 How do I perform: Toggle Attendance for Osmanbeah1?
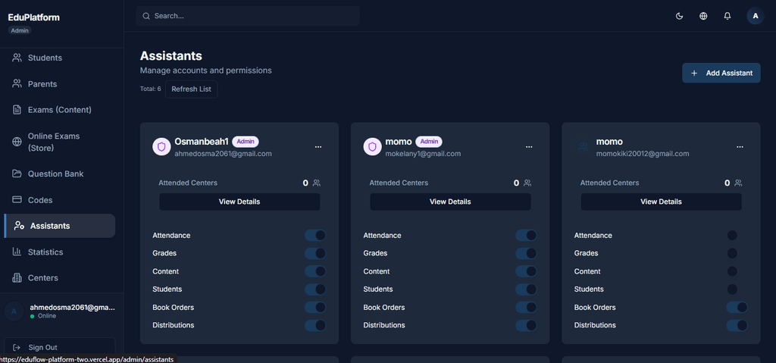coord(315,235)
